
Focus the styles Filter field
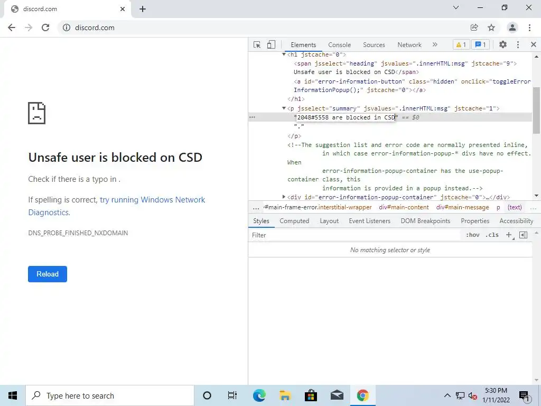pos(356,235)
